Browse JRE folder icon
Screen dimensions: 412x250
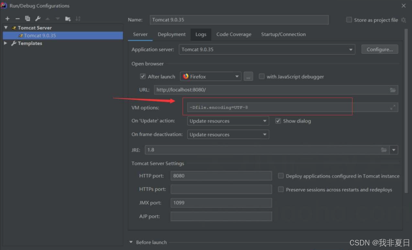[384, 150]
